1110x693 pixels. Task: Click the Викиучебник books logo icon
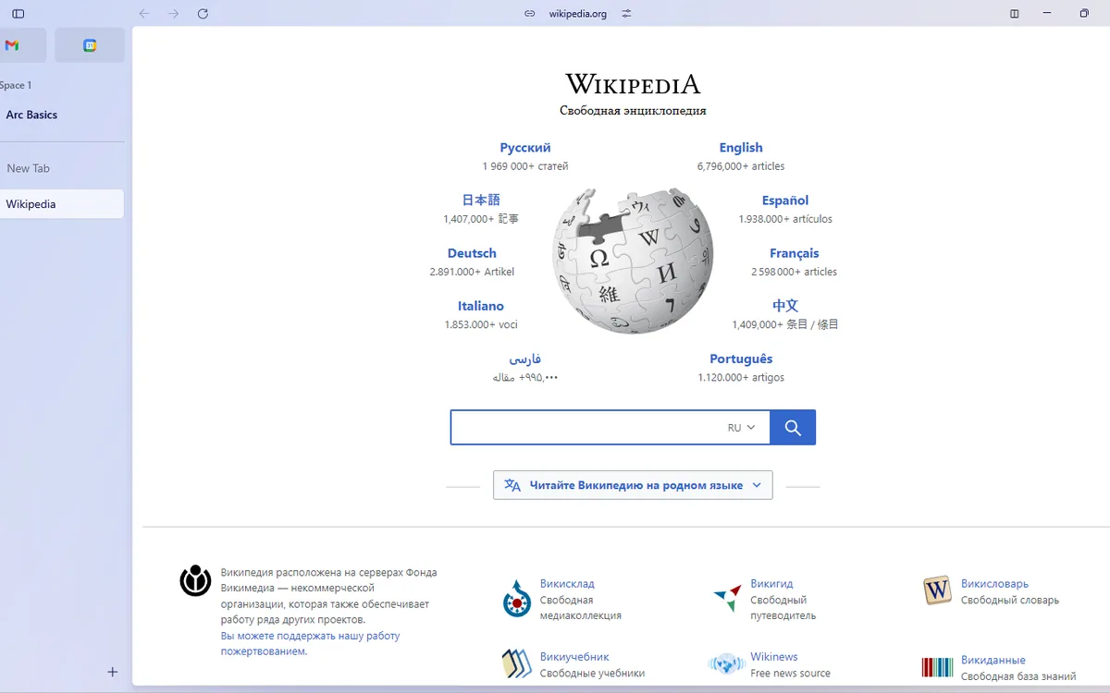click(x=517, y=664)
